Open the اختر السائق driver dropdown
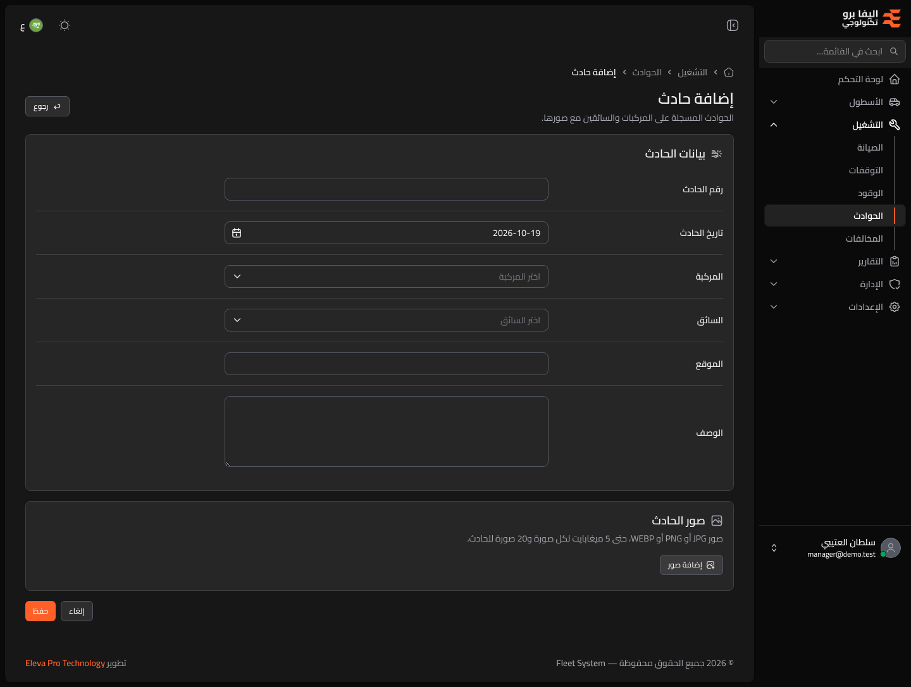 point(387,320)
